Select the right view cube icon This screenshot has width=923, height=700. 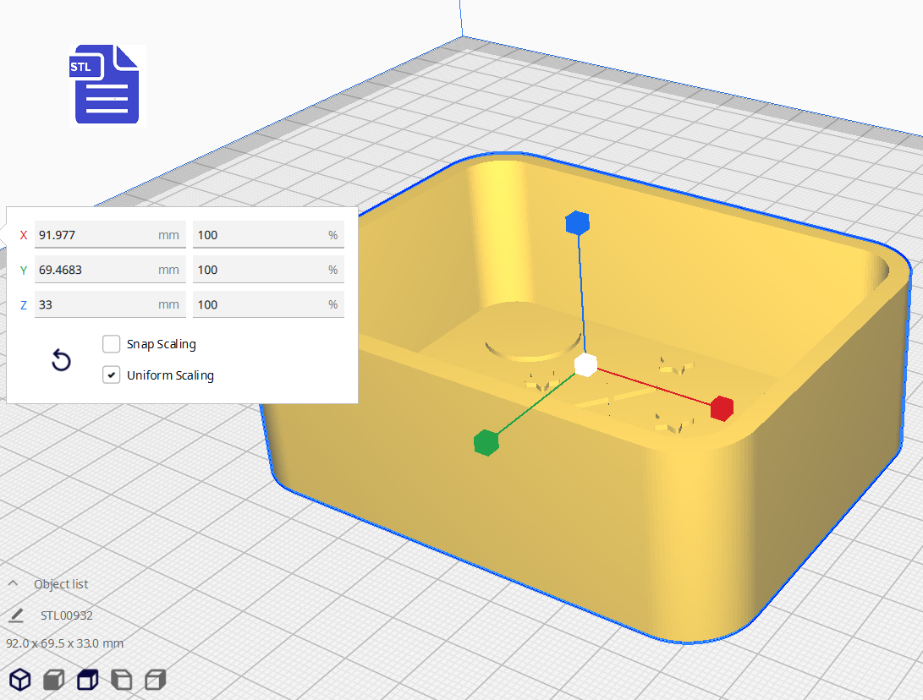(x=155, y=679)
